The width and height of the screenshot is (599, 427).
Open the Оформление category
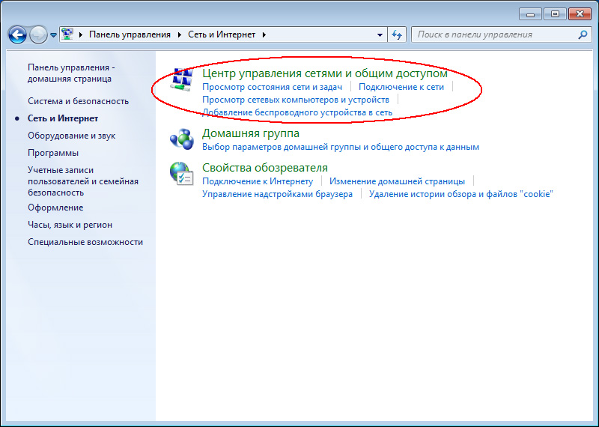coord(55,208)
